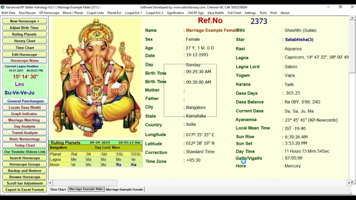
Task: Click Export in Excel Format
Action: [24, 190]
